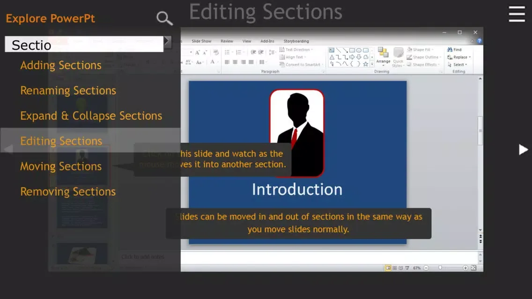
Task: Select the Editing Sections topic
Action: 61,141
